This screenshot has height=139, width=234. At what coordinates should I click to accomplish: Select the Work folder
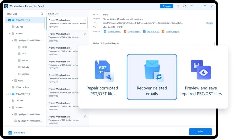[x=21, y=81]
